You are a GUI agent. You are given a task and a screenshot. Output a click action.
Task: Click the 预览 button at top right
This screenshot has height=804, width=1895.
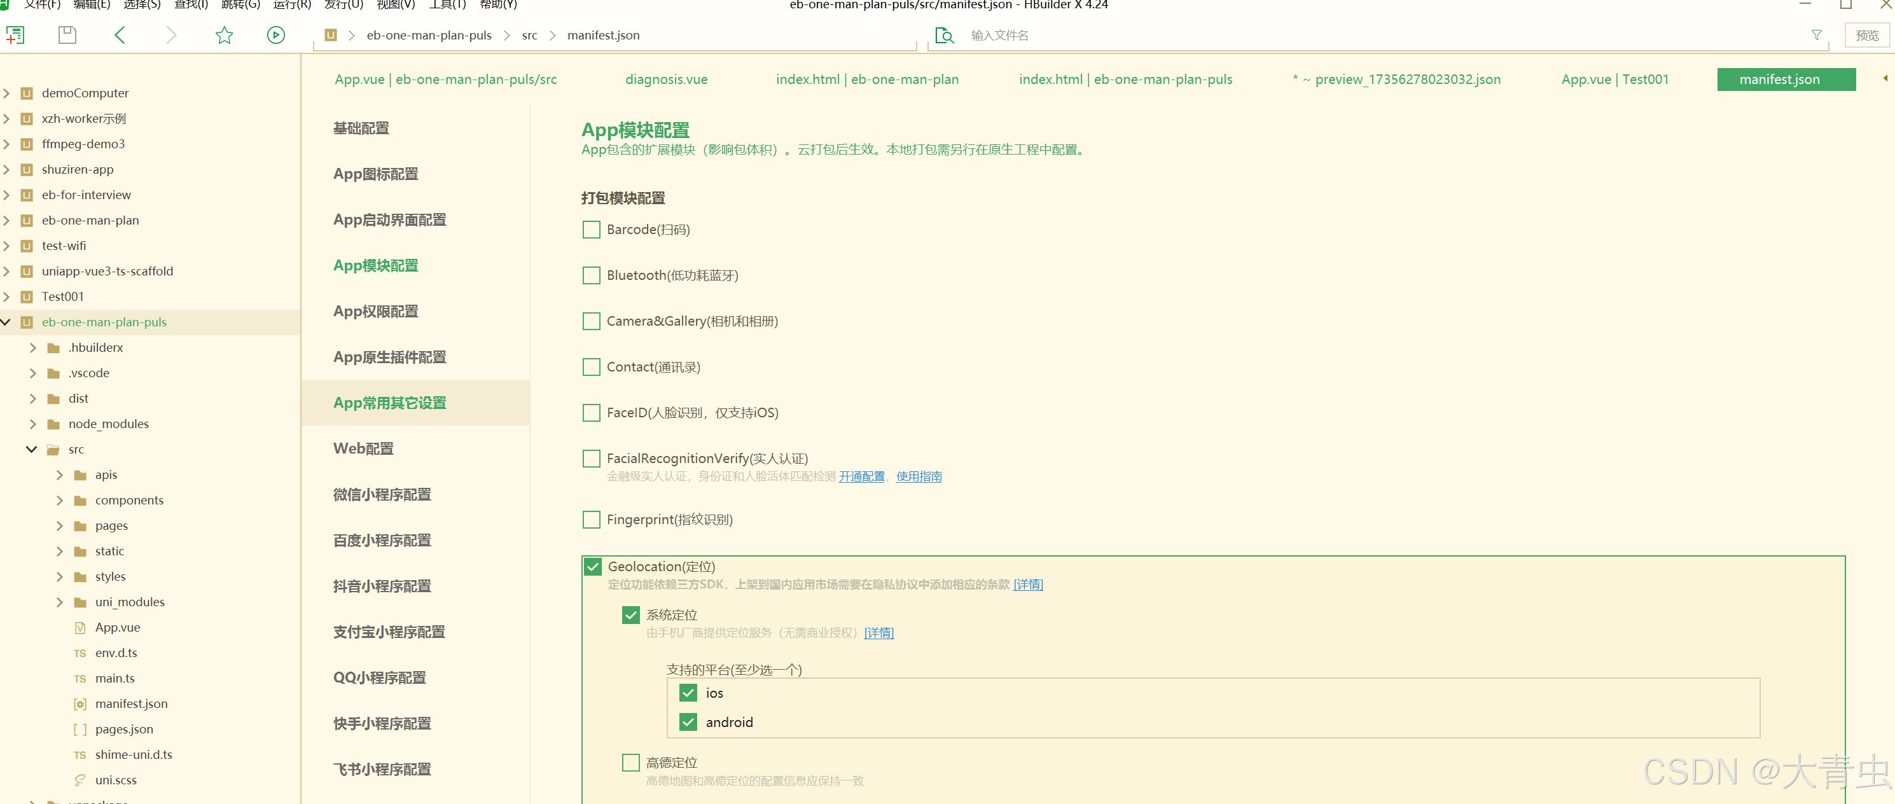pos(1867,34)
